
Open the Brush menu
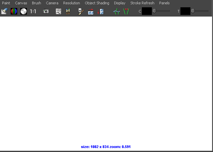point(37,3)
